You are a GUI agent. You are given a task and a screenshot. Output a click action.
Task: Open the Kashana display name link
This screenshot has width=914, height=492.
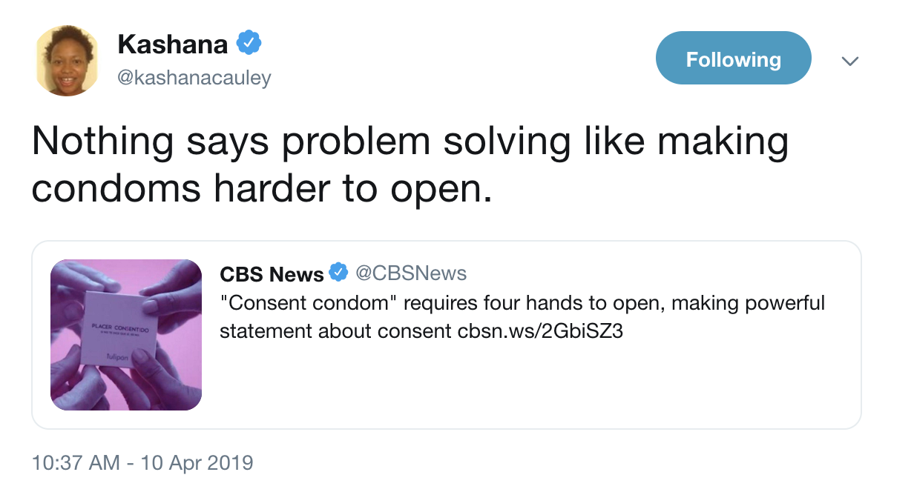tap(172, 44)
